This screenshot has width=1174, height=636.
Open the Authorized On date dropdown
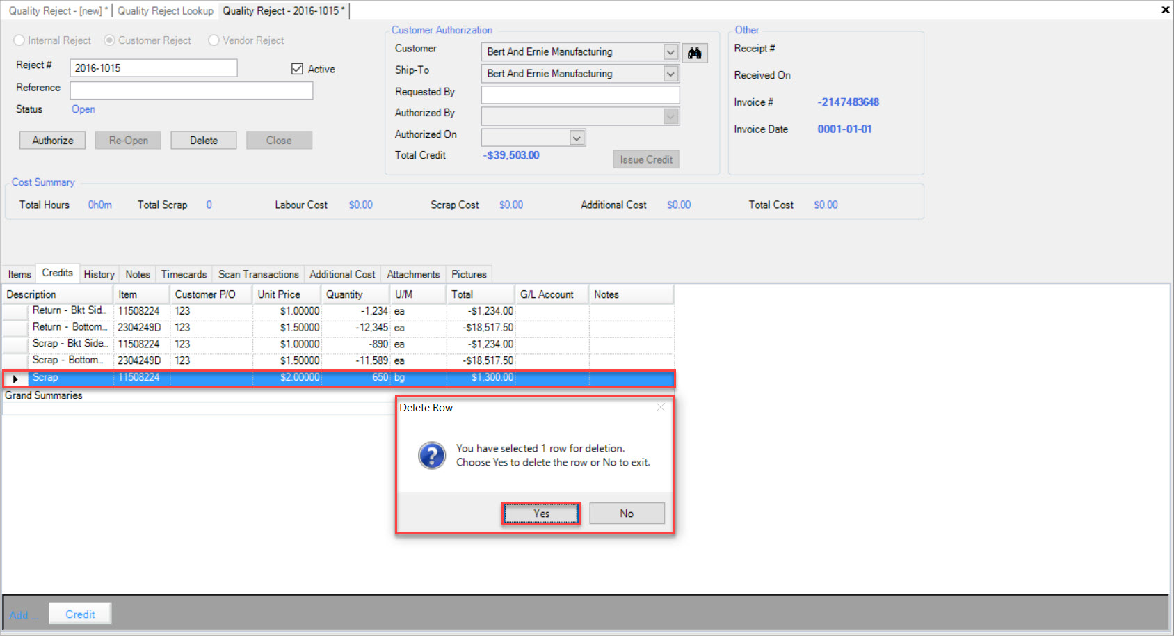[577, 138]
